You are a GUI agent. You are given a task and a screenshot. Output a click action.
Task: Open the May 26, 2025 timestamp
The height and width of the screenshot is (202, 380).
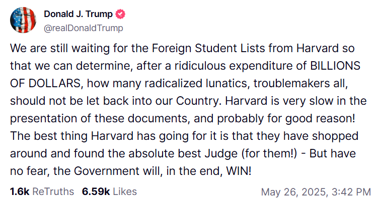tap(294, 192)
